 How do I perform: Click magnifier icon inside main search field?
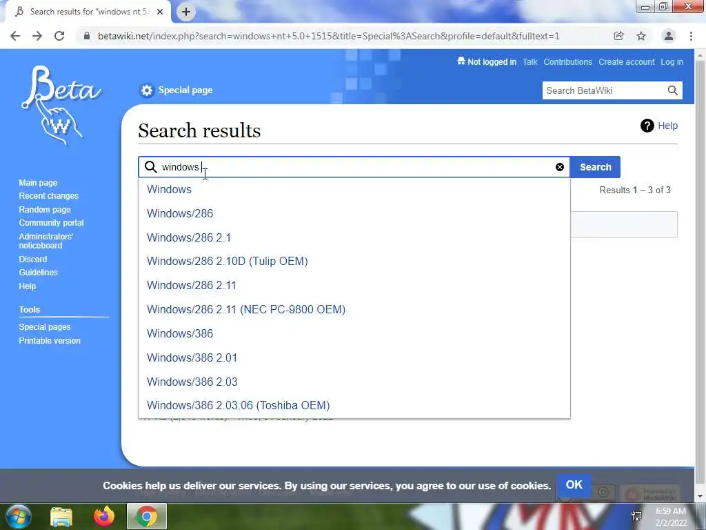click(x=150, y=167)
